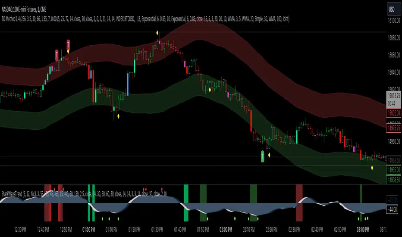The width and height of the screenshot is (402, 237).
Task: Click the green T signal marker
Action: [263, 156]
